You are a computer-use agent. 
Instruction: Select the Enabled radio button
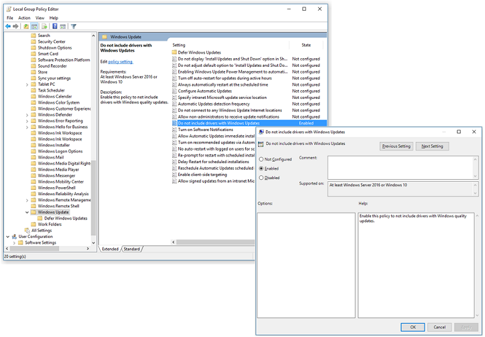[261, 168]
